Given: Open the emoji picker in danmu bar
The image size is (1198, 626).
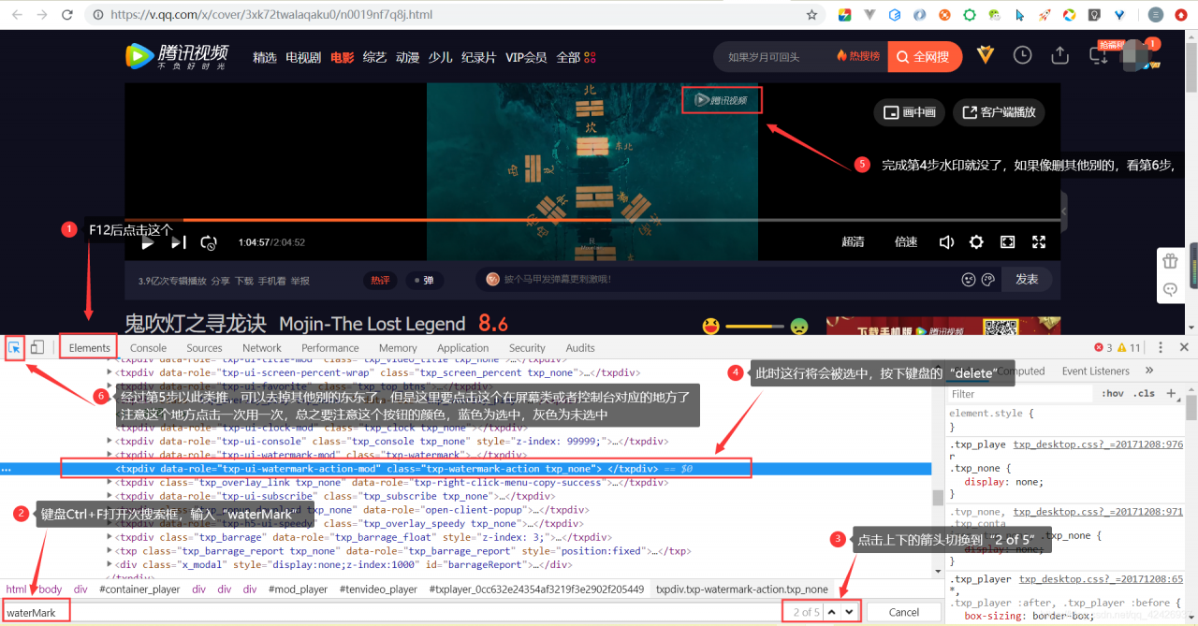Looking at the screenshot, I should pos(969,280).
